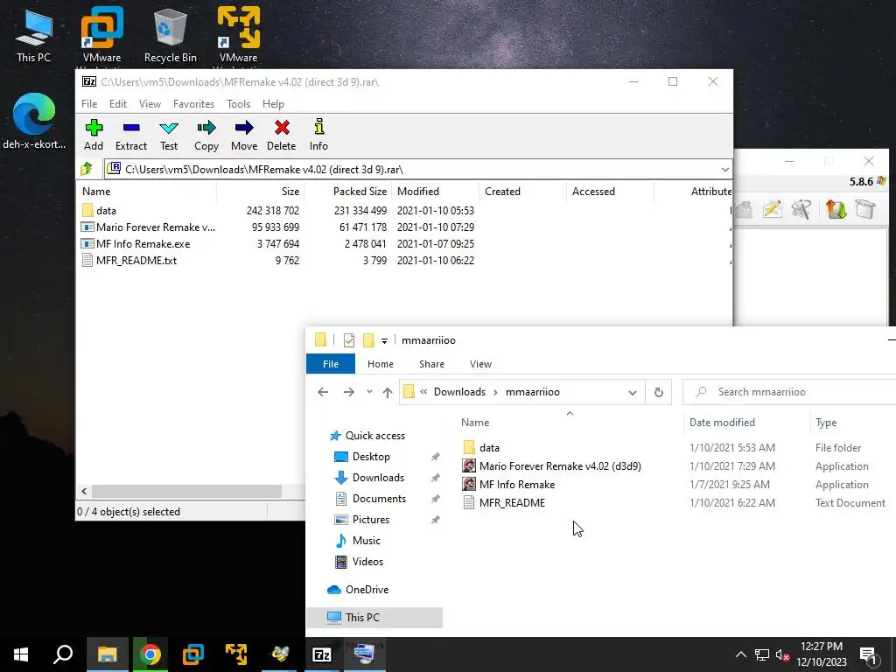Click Downloads in Explorer breadcrumb

(459, 392)
